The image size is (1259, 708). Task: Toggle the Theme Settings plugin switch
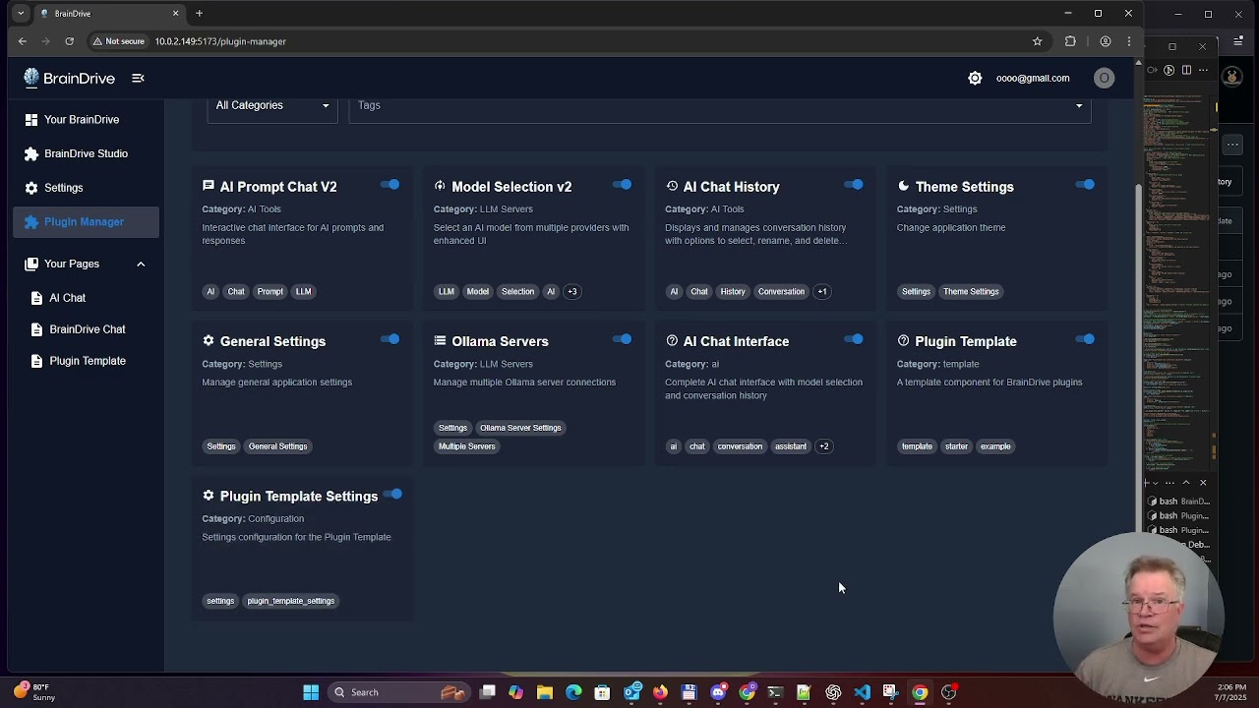pyautogui.click(x=1086, y=185)
